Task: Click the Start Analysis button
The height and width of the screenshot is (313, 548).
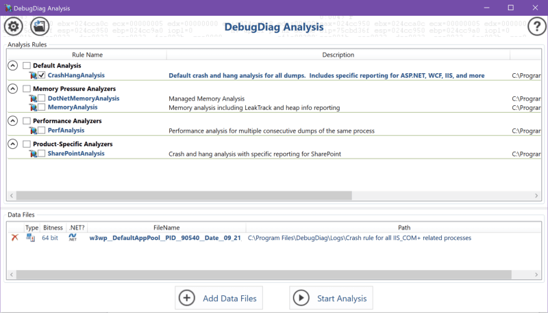Action: (x=331, y=298)
